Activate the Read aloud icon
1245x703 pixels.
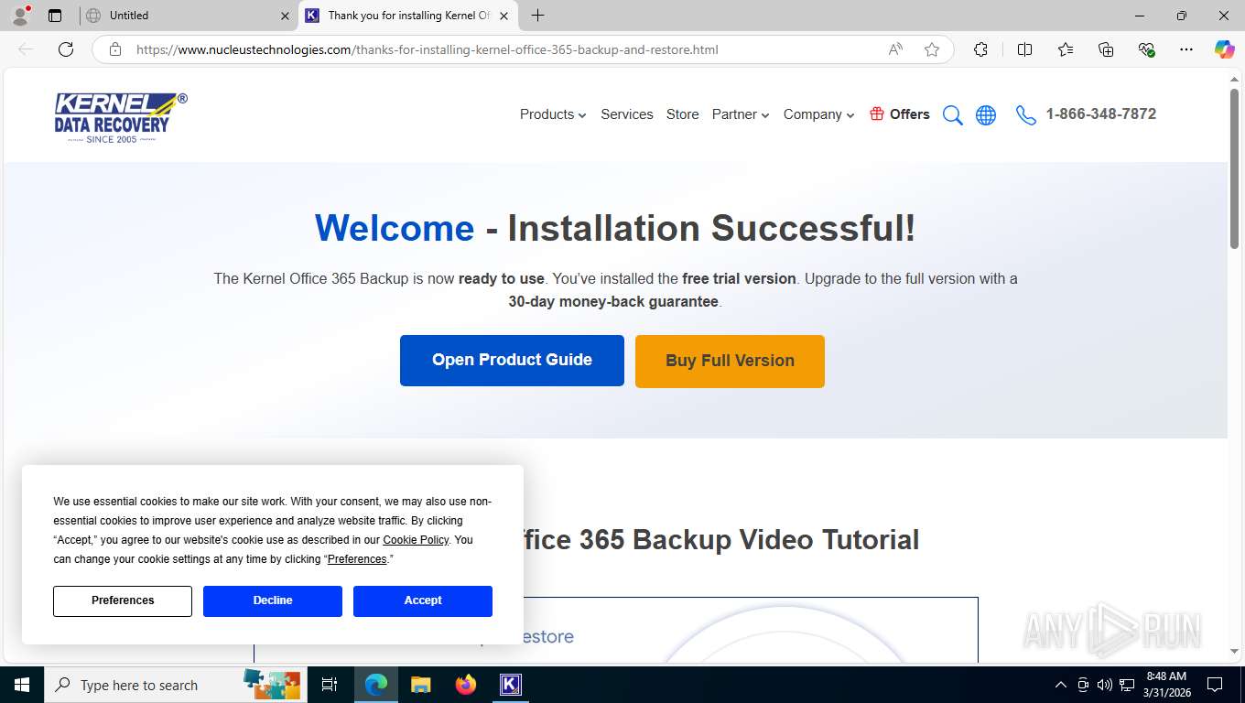[x=895, y=49]
